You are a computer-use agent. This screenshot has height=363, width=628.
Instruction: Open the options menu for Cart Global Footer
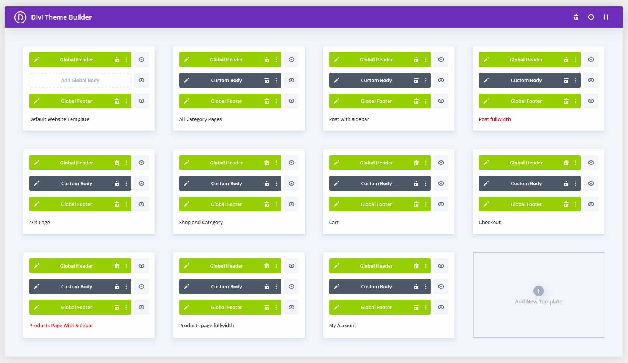coord(425,204)
